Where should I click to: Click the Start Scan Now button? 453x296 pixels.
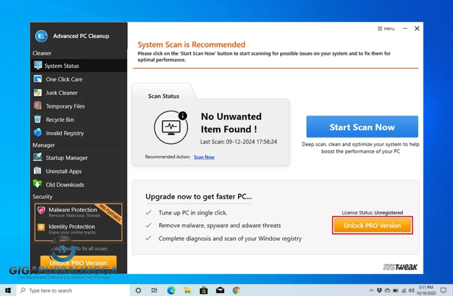(x=362, y=127)
